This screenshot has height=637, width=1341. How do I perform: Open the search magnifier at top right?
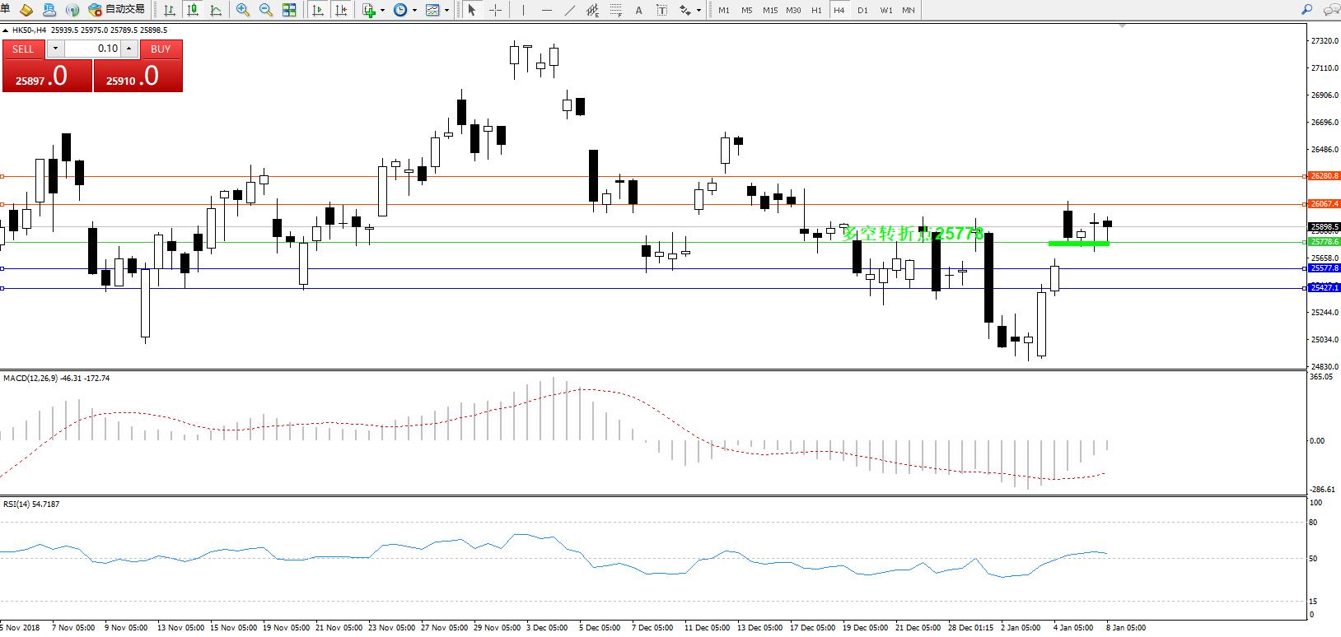point(1306,10)
